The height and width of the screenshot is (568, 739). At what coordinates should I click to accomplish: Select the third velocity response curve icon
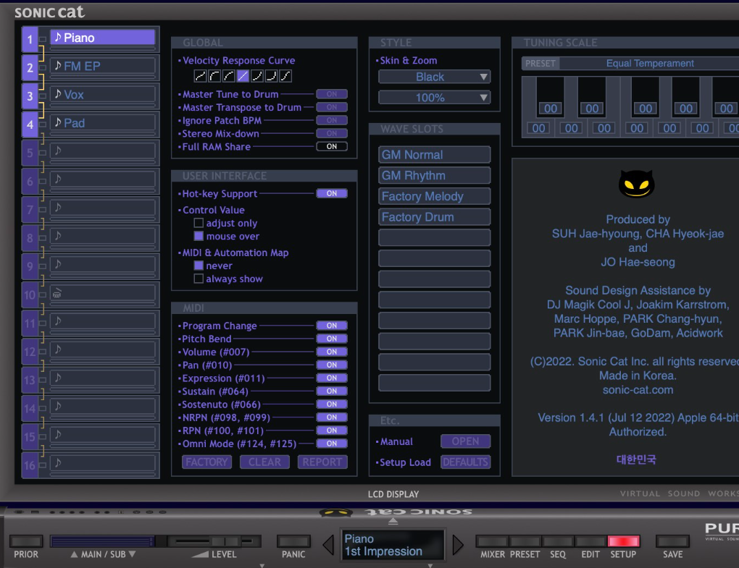(228, 76)
